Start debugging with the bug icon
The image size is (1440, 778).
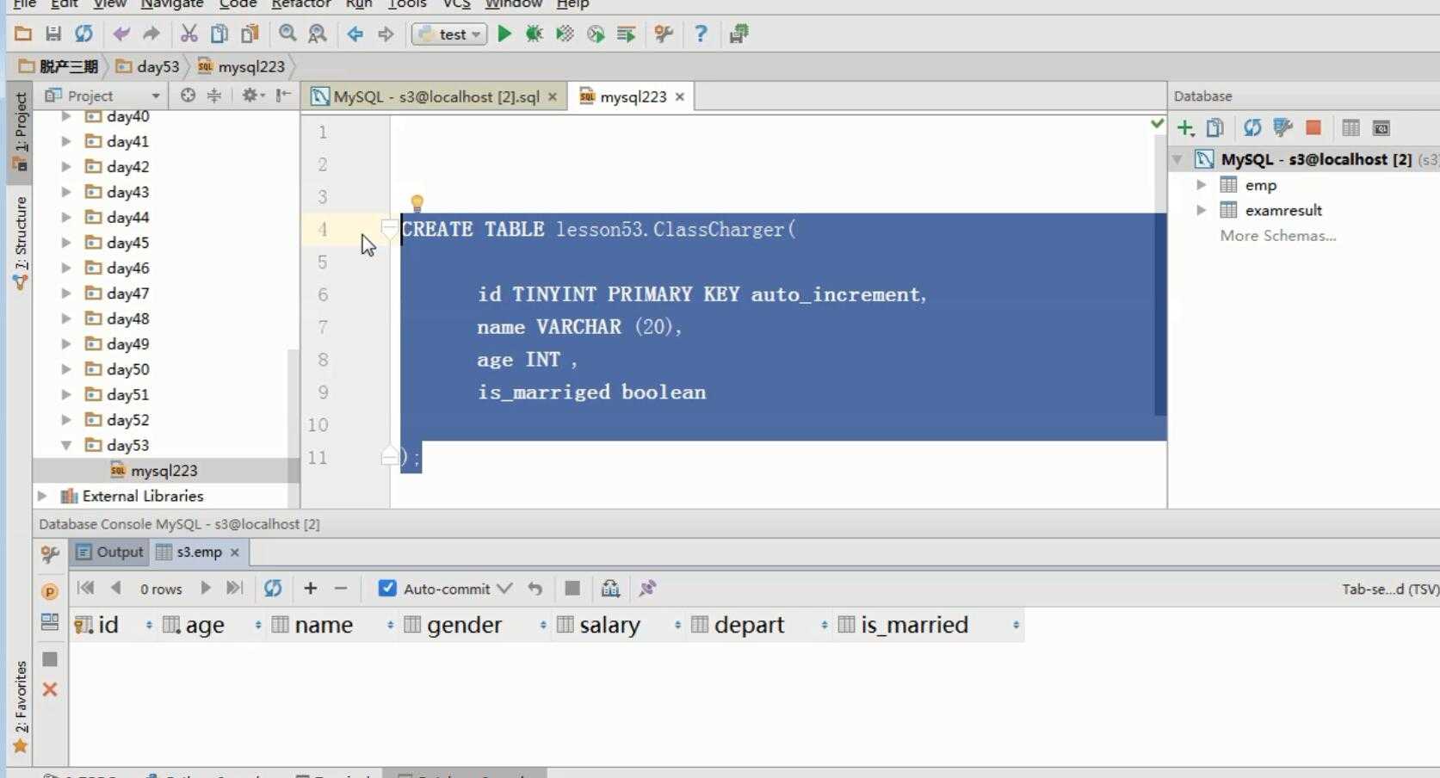click(x=535, y=34)
